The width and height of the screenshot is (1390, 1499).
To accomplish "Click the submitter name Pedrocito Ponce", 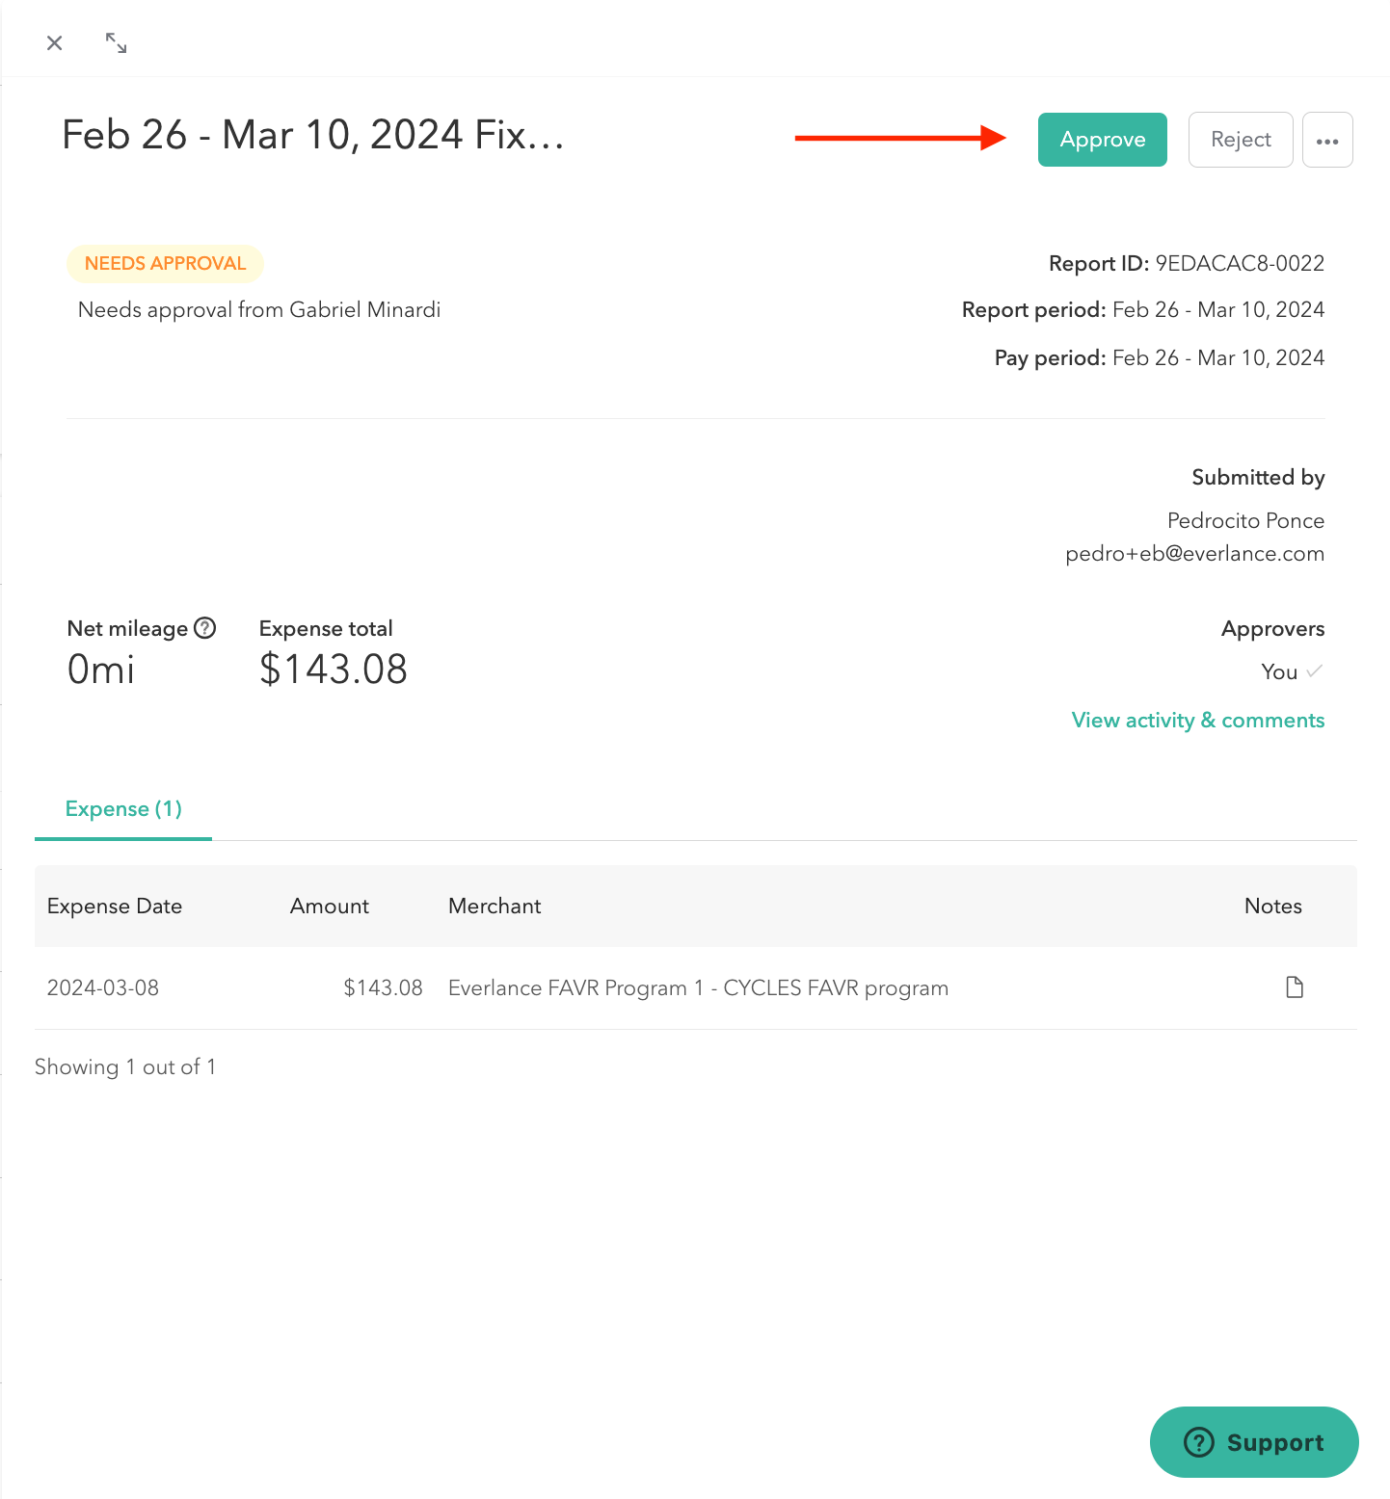I will coord(1245,520).
